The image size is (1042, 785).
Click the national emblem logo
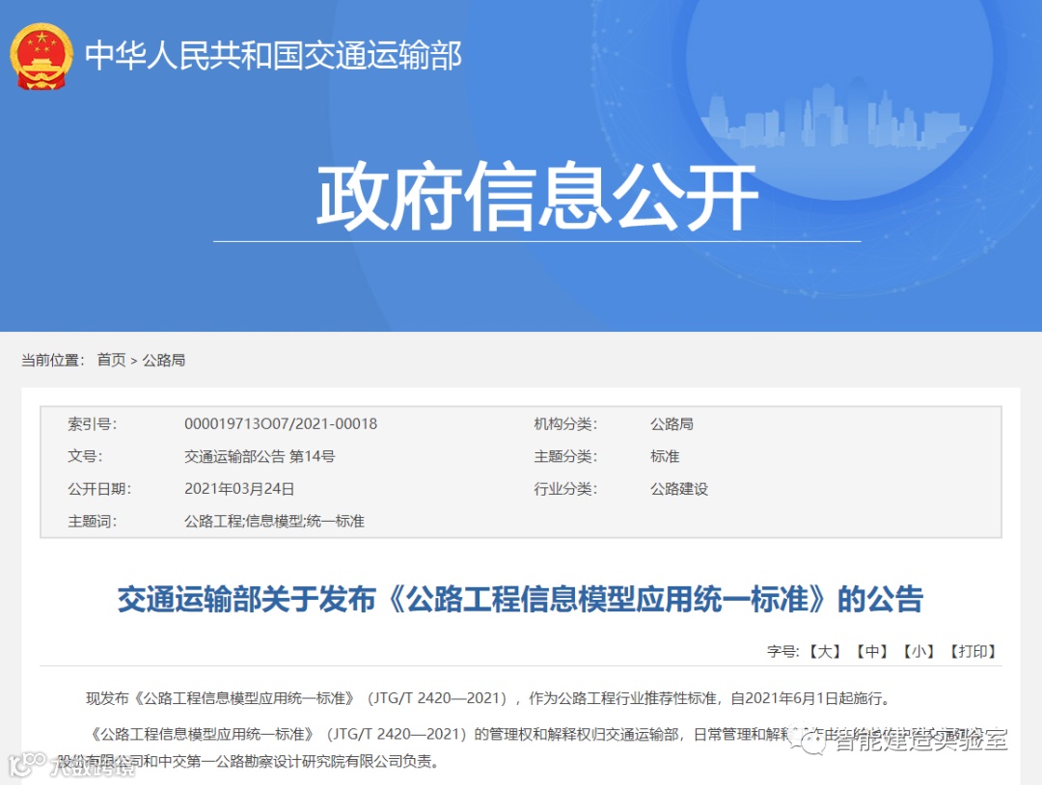click(x=41, y=57)
